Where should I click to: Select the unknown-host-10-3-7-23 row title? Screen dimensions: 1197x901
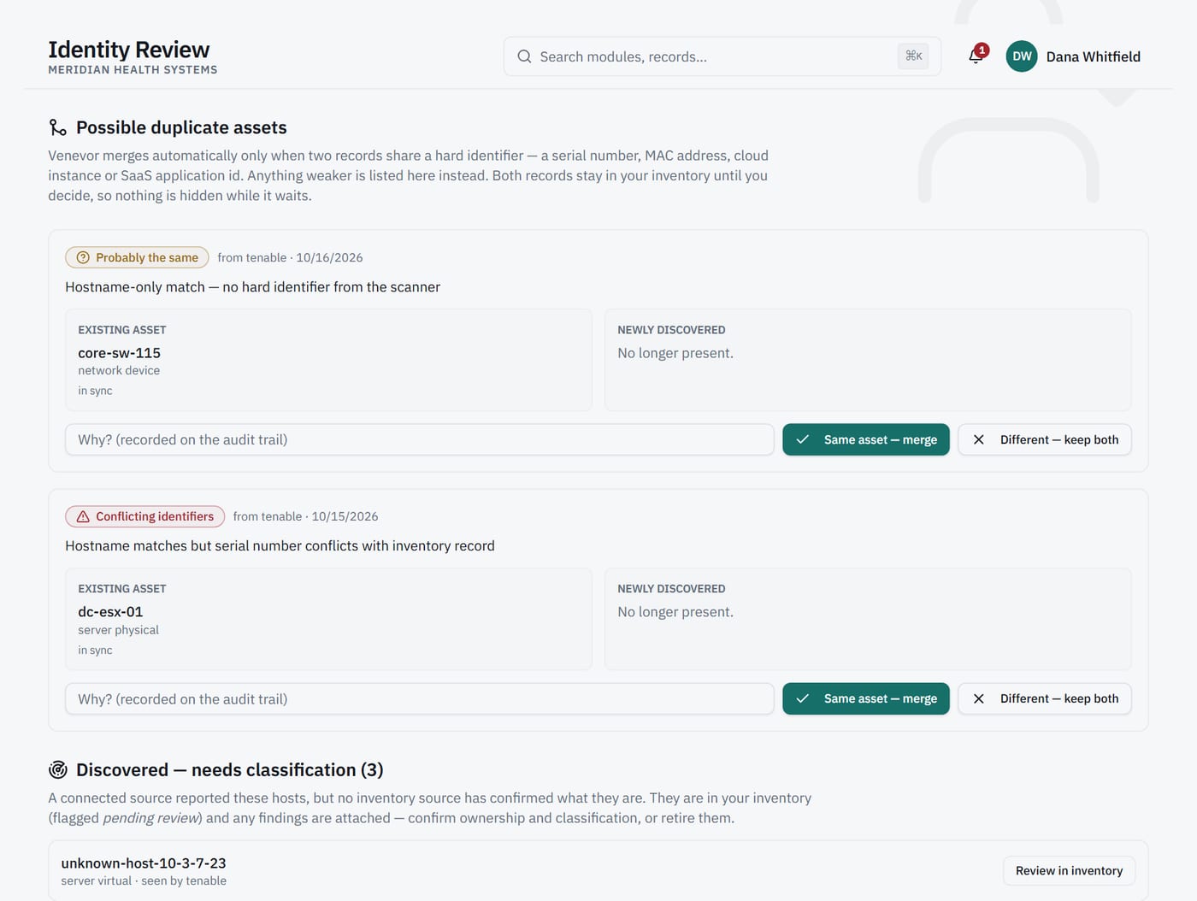point(144,863)
